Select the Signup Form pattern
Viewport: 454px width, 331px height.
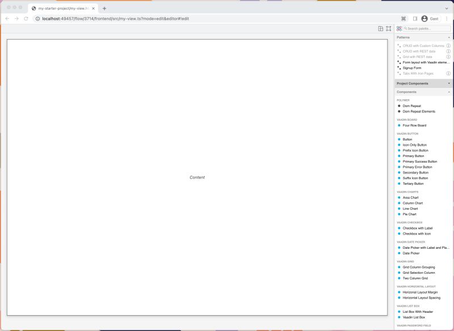point(411,67)
